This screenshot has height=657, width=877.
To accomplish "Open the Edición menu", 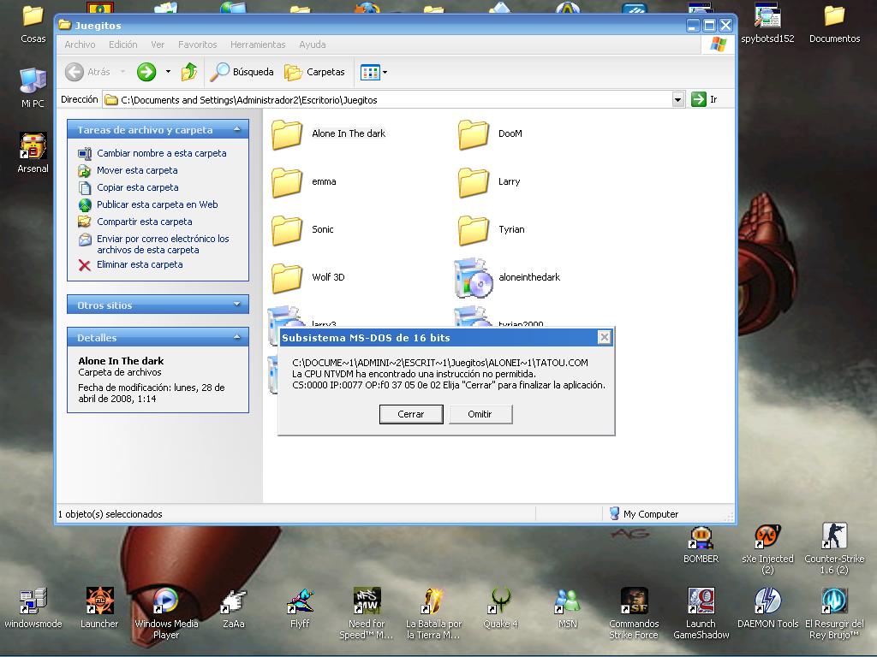I will [x=123, y=44].
